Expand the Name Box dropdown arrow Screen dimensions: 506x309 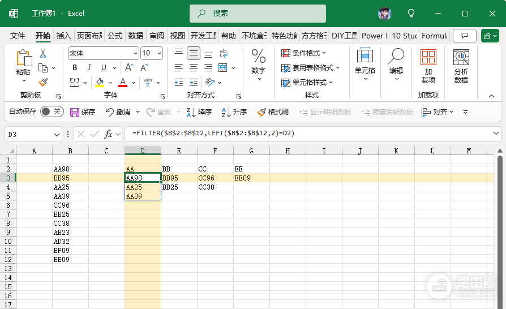pos(57,135)
